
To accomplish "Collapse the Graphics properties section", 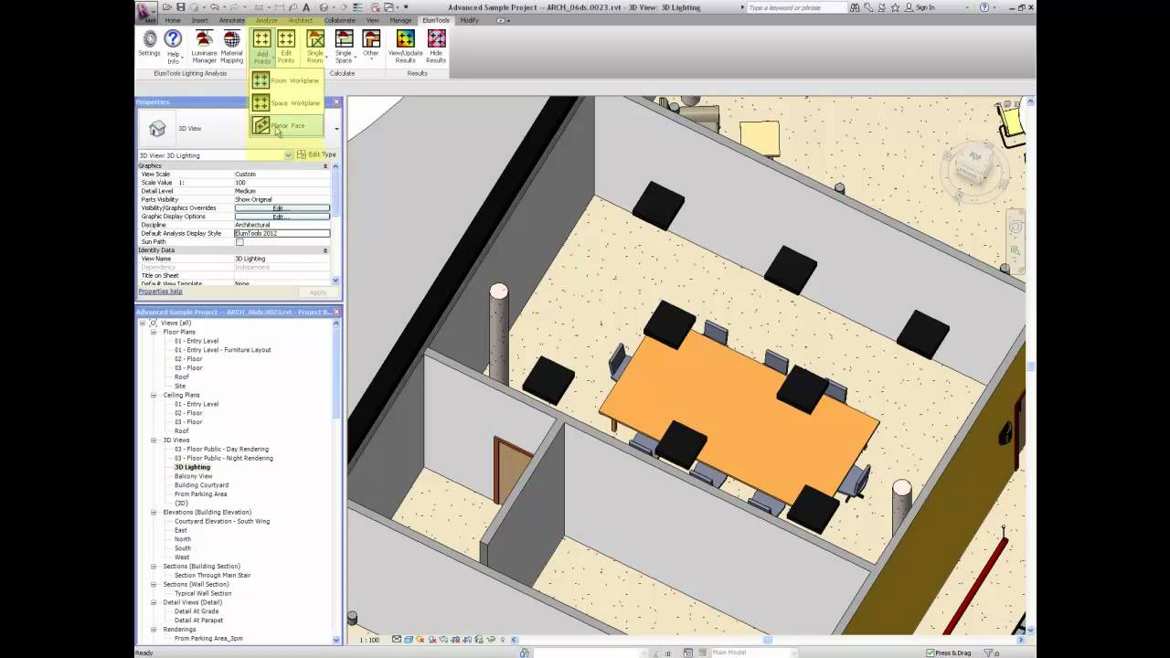I will click(324, 165).
